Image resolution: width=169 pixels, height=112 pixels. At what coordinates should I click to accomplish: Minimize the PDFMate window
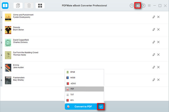tap(155, 6)
